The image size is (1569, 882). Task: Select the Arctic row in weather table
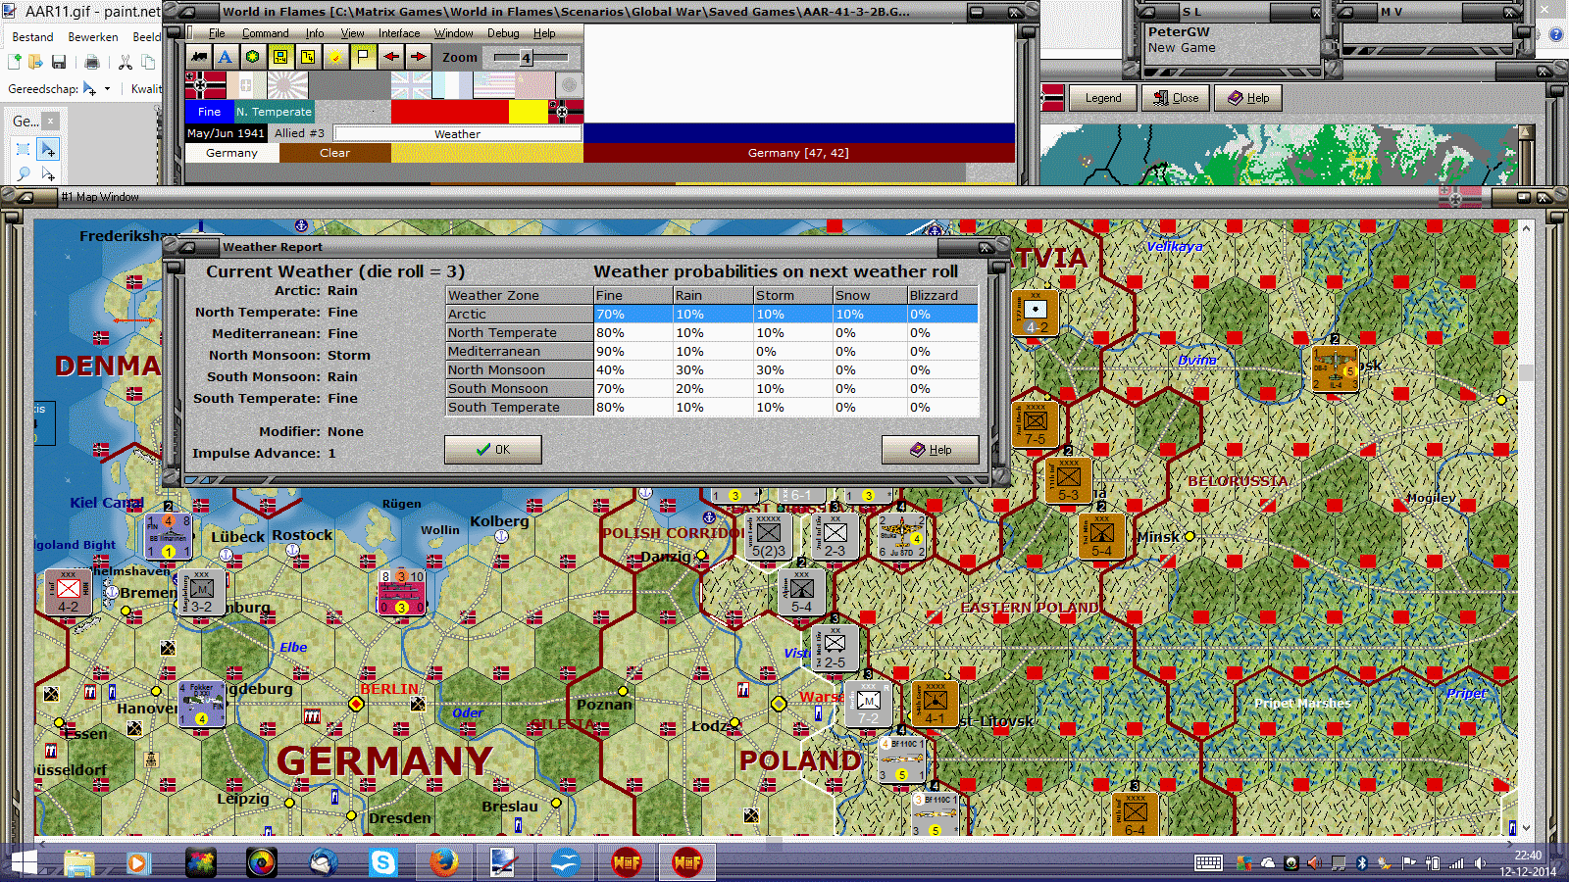(x=712, y=314)
